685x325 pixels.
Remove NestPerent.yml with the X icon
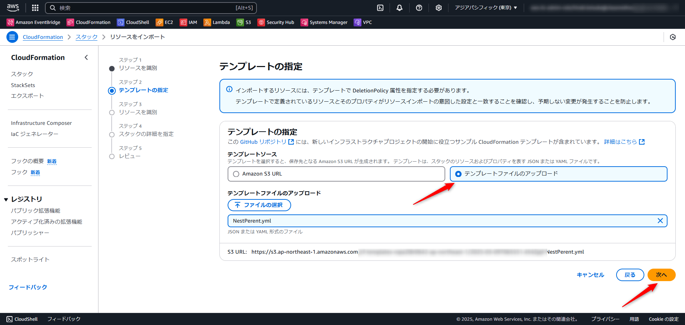click(660, 221)
